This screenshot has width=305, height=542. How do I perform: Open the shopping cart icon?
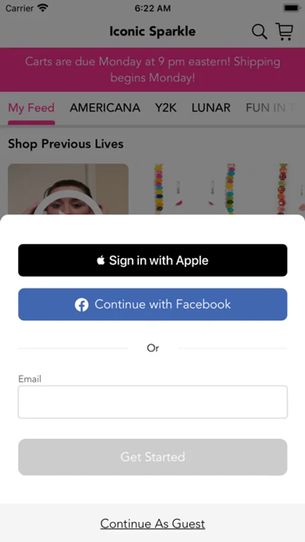tap(285, 31)
